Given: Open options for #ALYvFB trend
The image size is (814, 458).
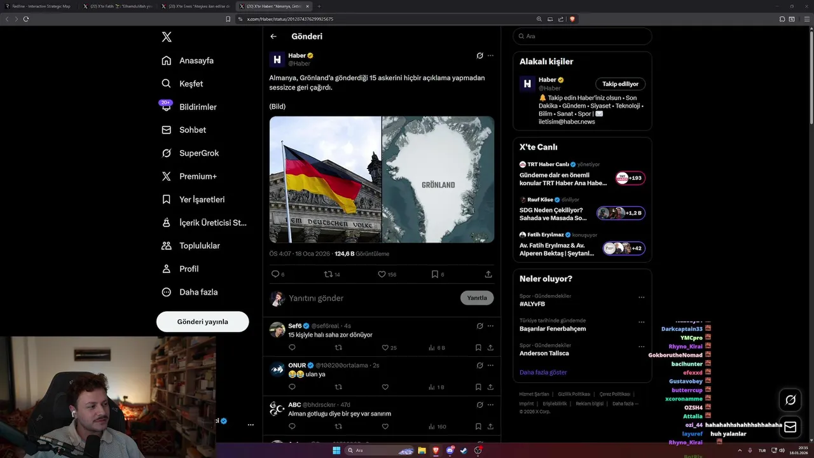Looking at the screenshot, I should coord(642,297).
